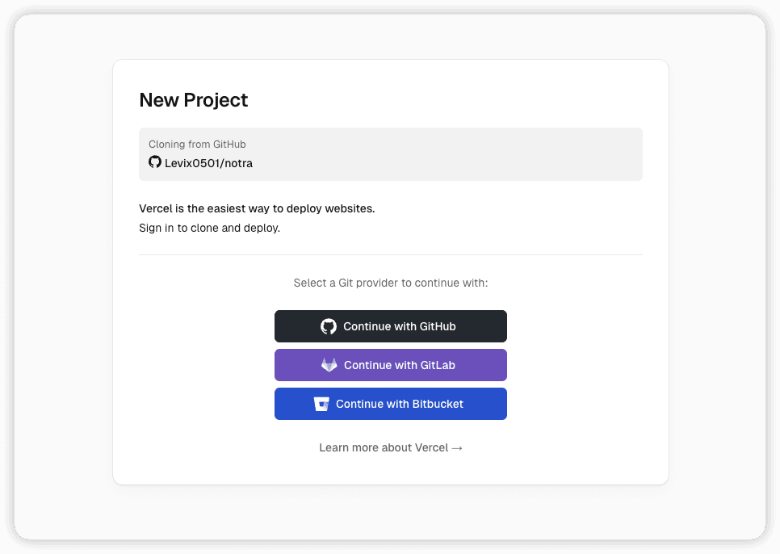The image size is (780, 554).
Task: Click the GitLab fox logo
Action: pyautogui.click(x=329, y=365)
